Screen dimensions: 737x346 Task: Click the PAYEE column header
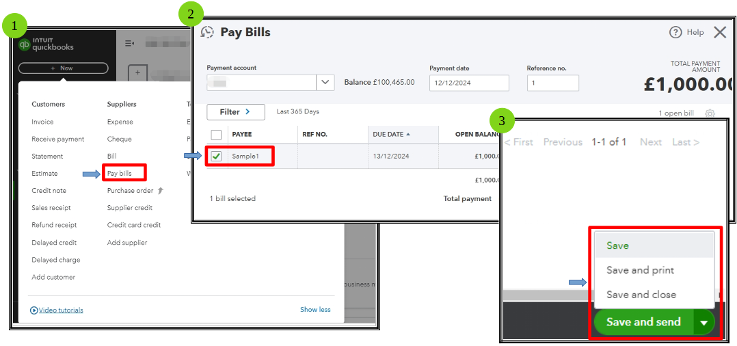pos(242,135)
